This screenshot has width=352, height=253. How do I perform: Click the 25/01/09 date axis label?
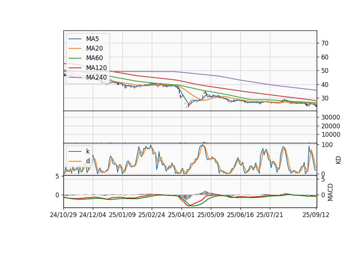(x=122, y=215)
